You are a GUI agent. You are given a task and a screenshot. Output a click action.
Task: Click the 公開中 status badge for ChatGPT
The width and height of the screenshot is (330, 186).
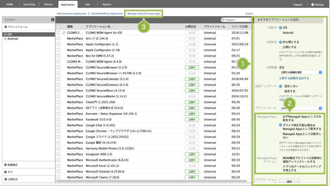pyautogui.click(x=192, y=102)
